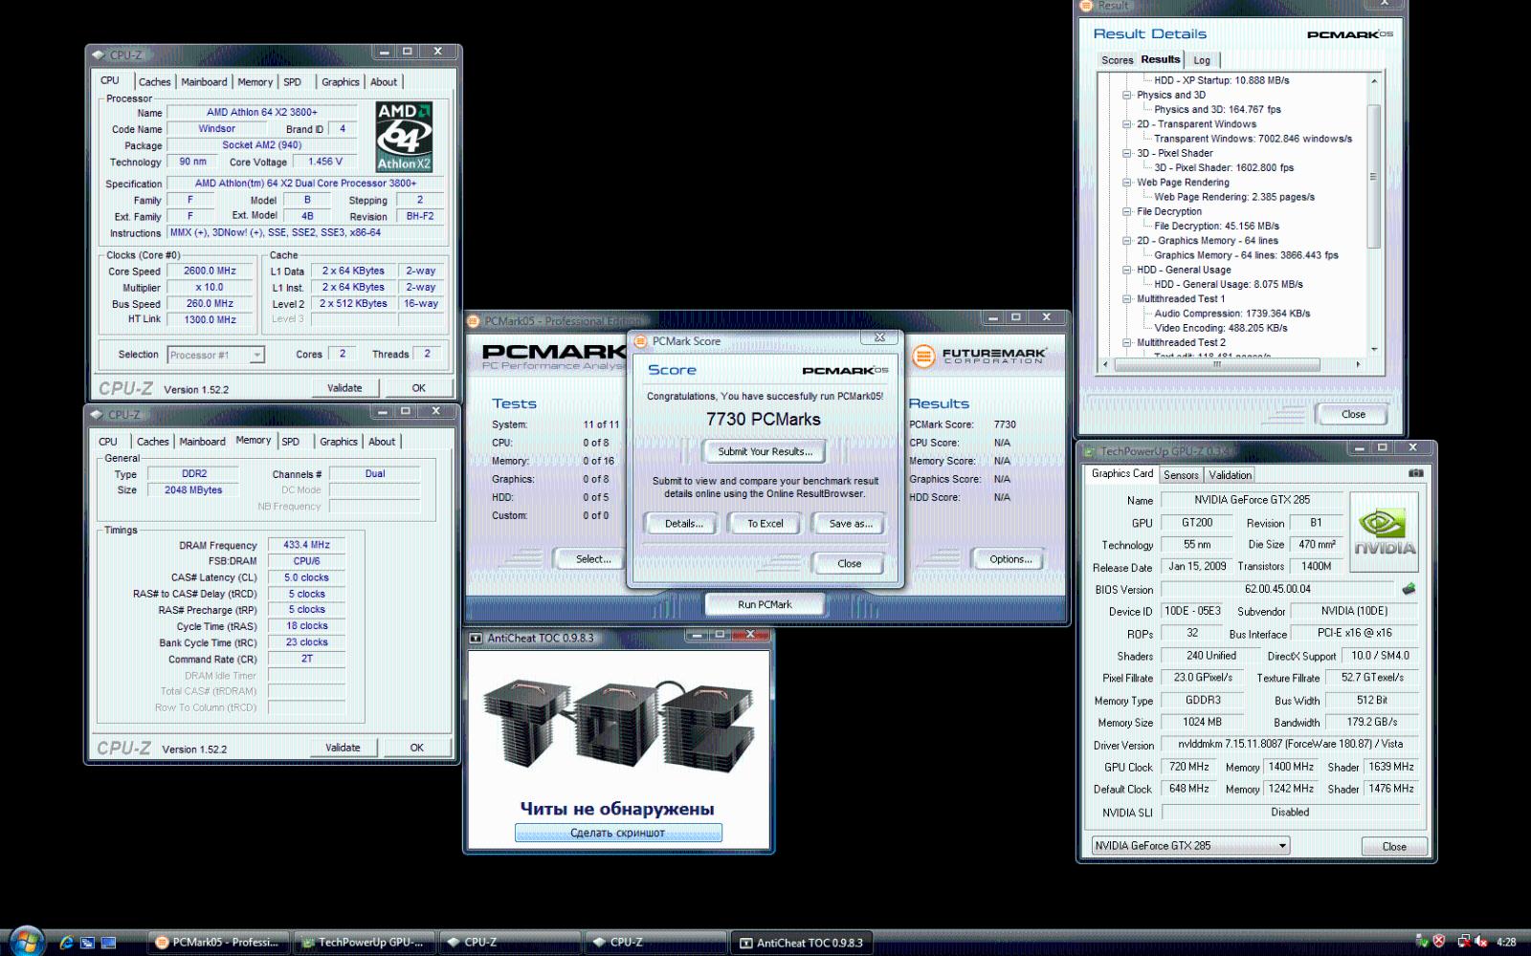Open Mainboard tab in bottom CPU-Z window
The width and height of the screenshot is (1531, 956).
tap(203, 442)
